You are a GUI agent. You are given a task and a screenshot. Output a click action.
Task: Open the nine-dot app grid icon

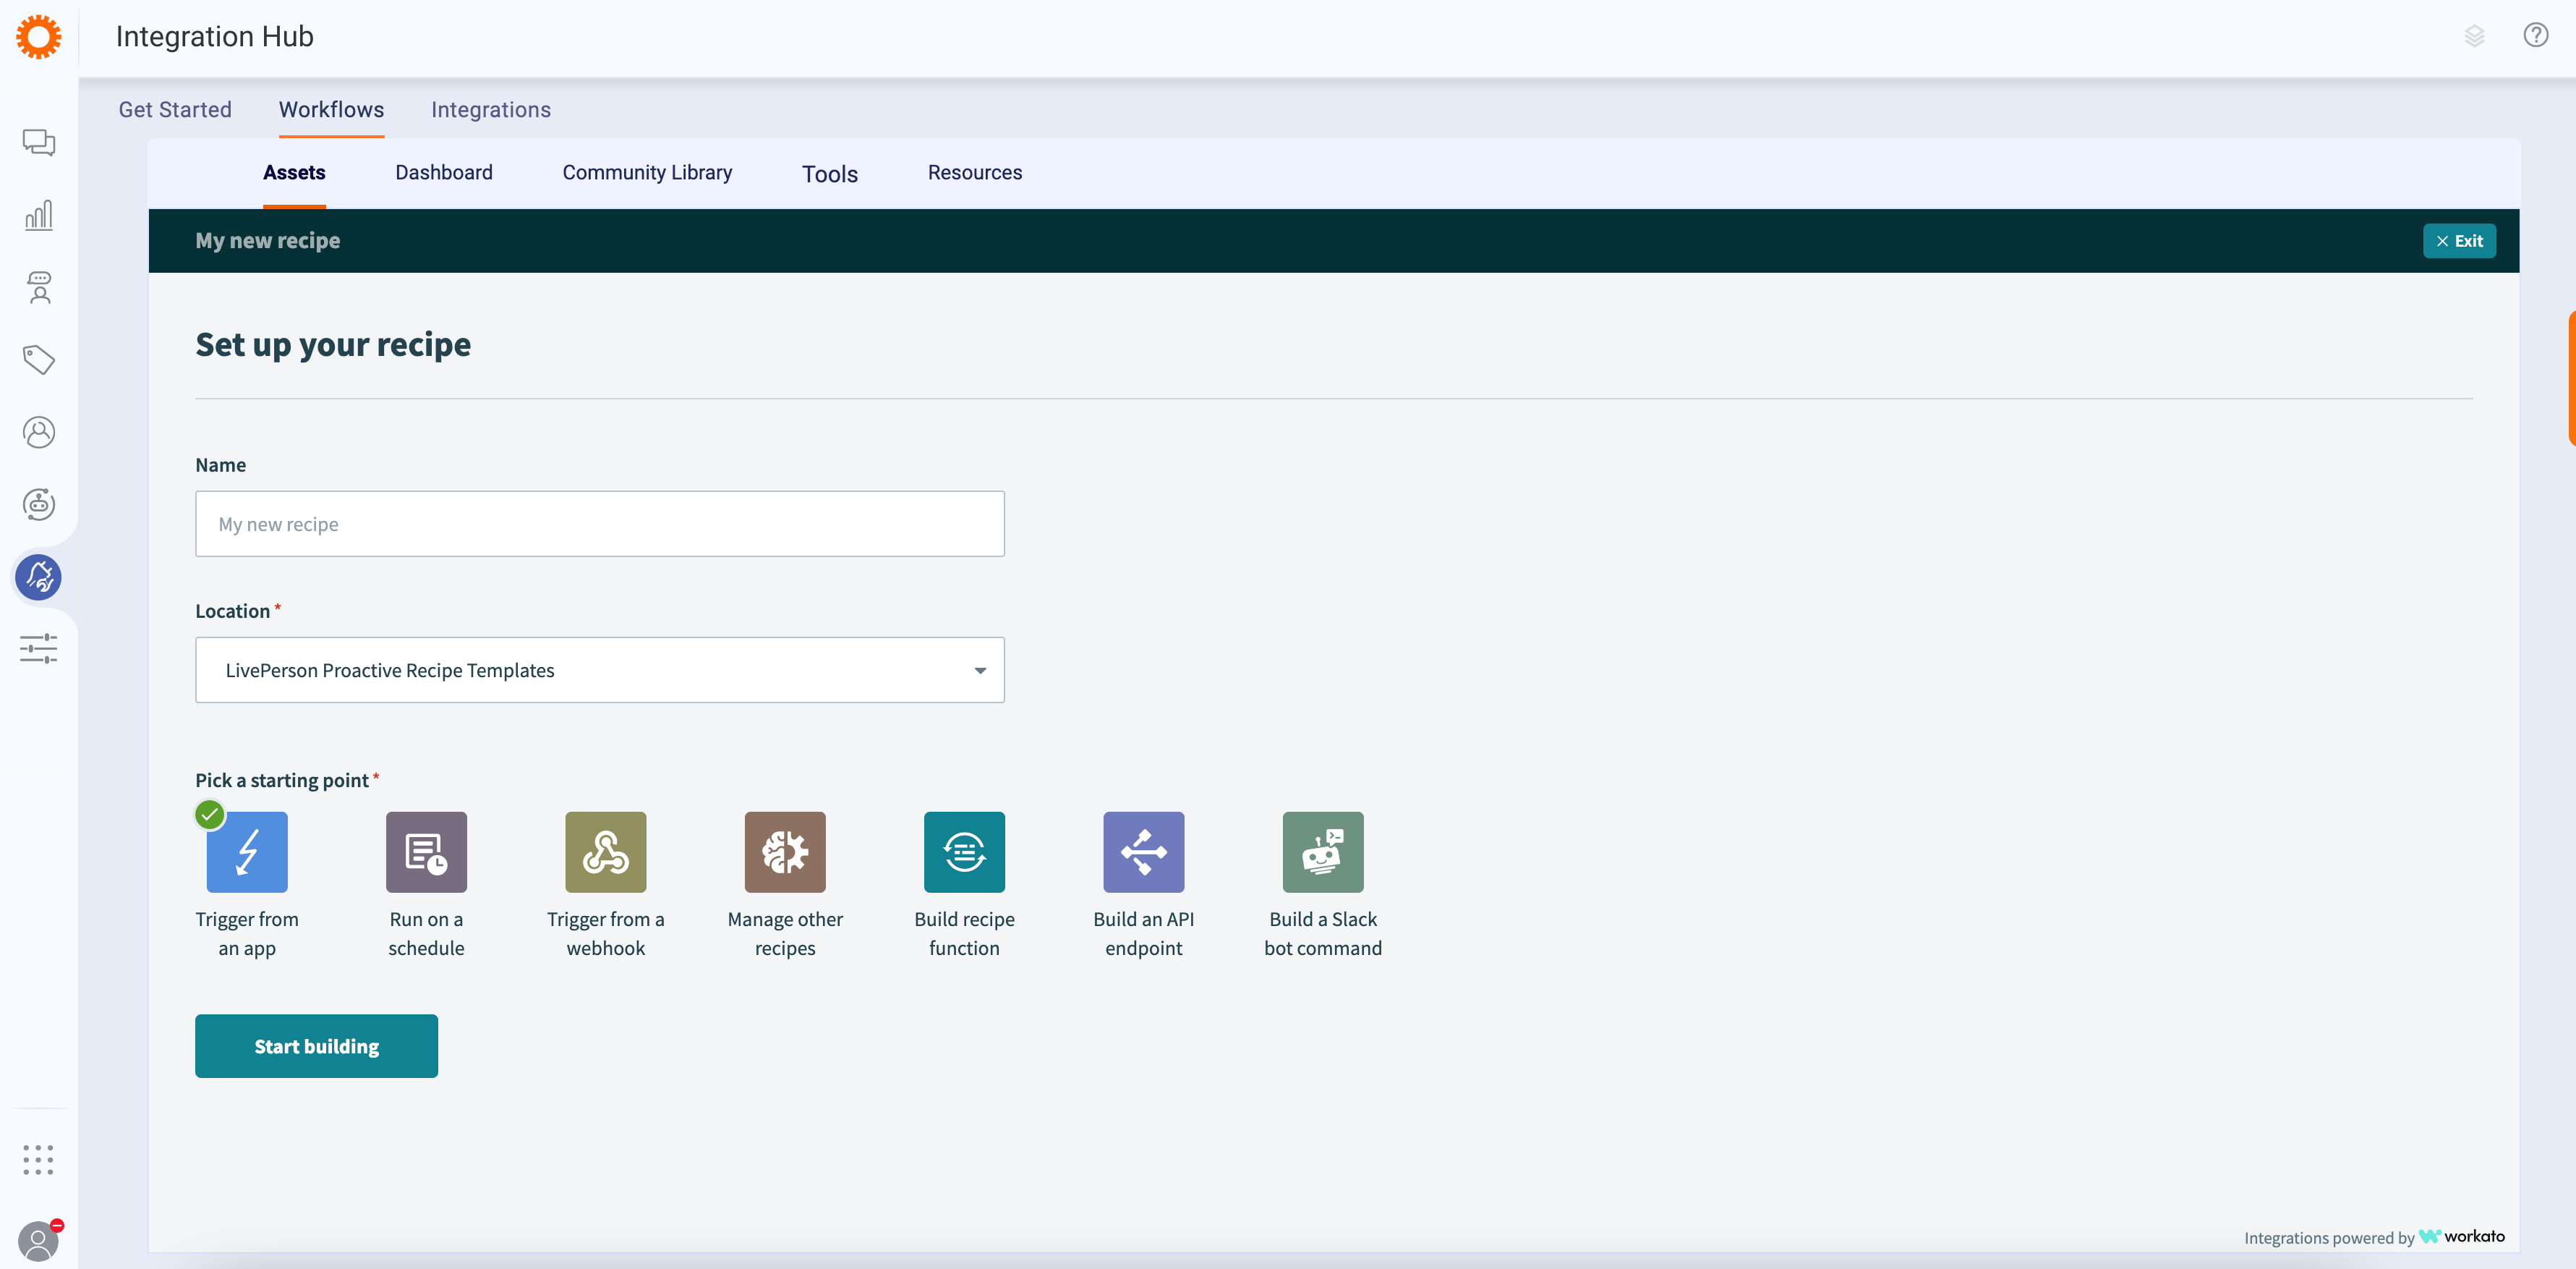(39, 1160)
